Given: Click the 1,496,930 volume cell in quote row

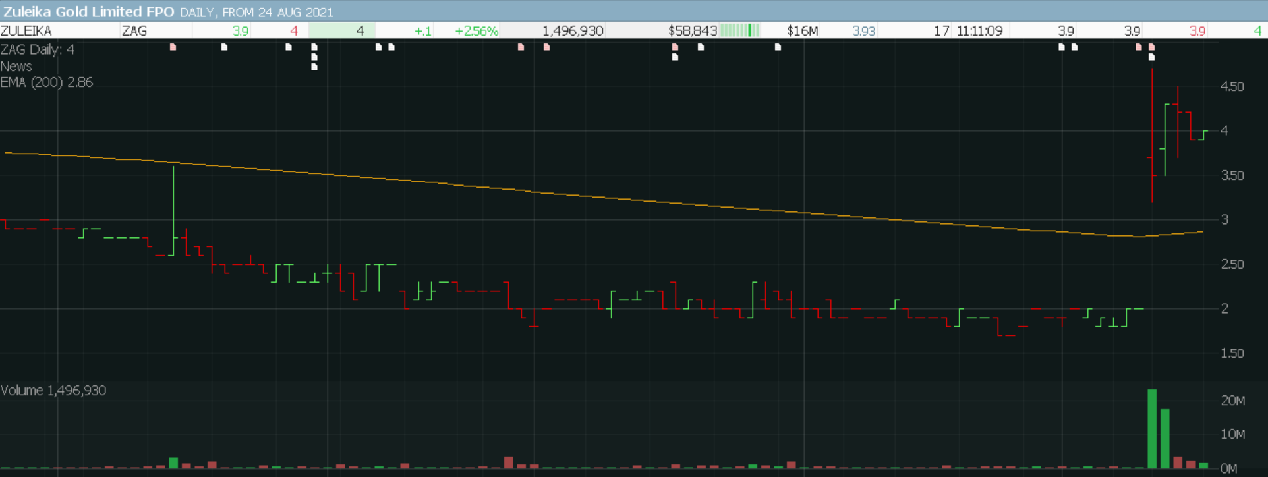Looking at the screenshot, I should tap(572, 31).
